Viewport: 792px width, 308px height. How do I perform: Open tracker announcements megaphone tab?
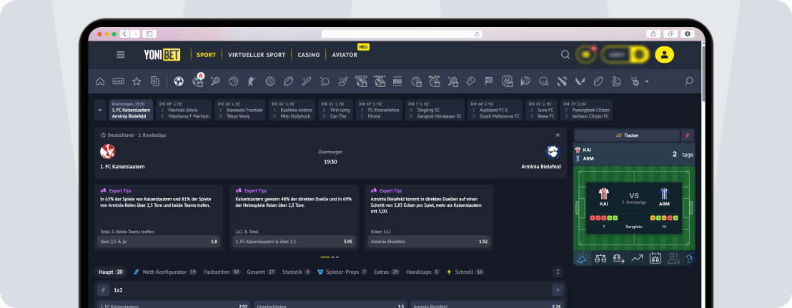point(582,258)
